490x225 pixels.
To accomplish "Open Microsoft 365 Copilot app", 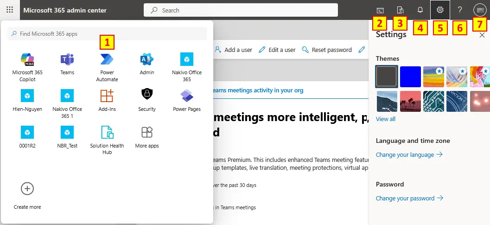I will (27, 67).
